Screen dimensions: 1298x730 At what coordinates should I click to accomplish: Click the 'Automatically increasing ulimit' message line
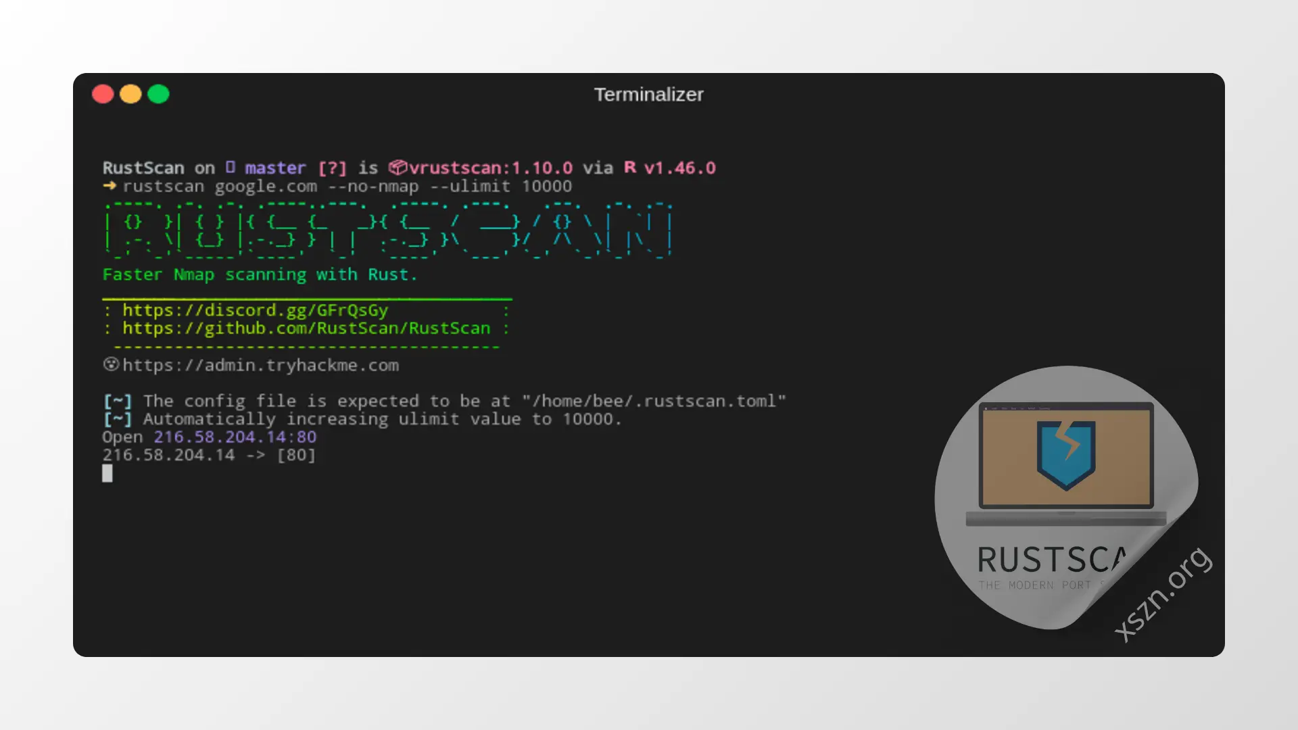click(362, 419)
